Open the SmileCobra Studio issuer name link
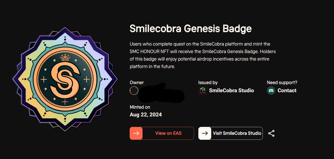This screenshot has height=159, width=334. 231,90
